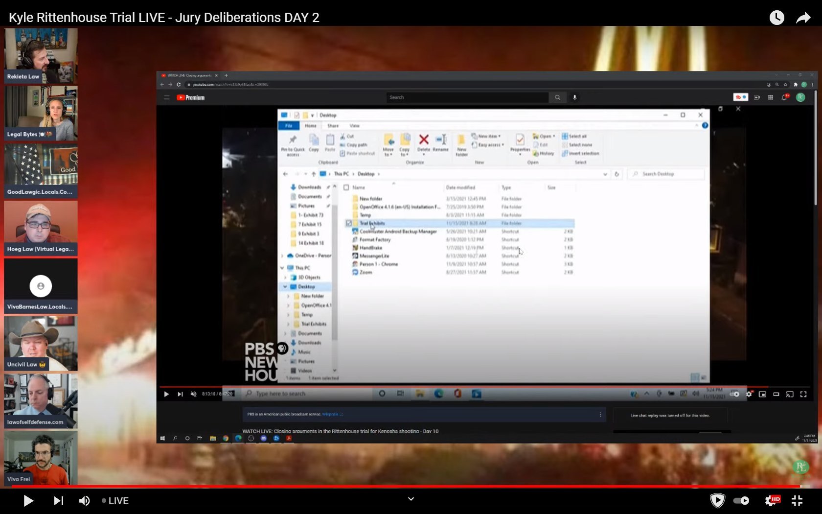Play the livestream with the main play button
The image size is (822, 514).
[28, 501]
